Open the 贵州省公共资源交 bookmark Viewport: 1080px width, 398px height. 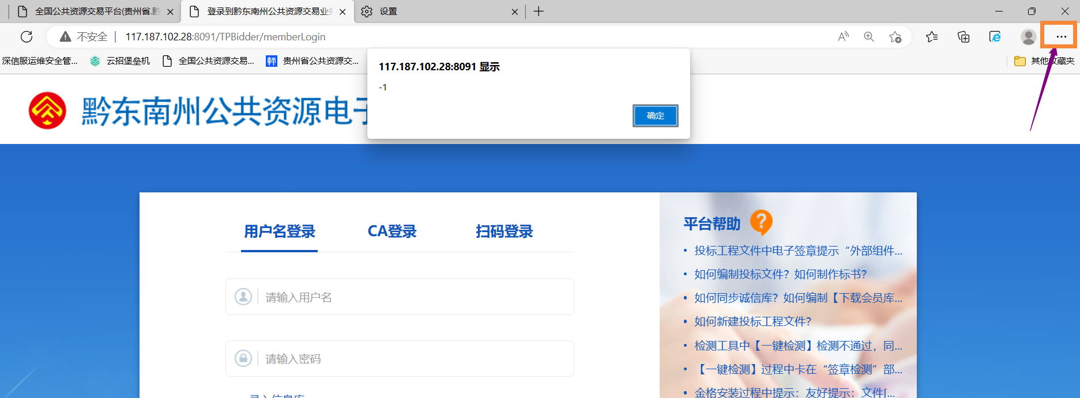[313, 61]
